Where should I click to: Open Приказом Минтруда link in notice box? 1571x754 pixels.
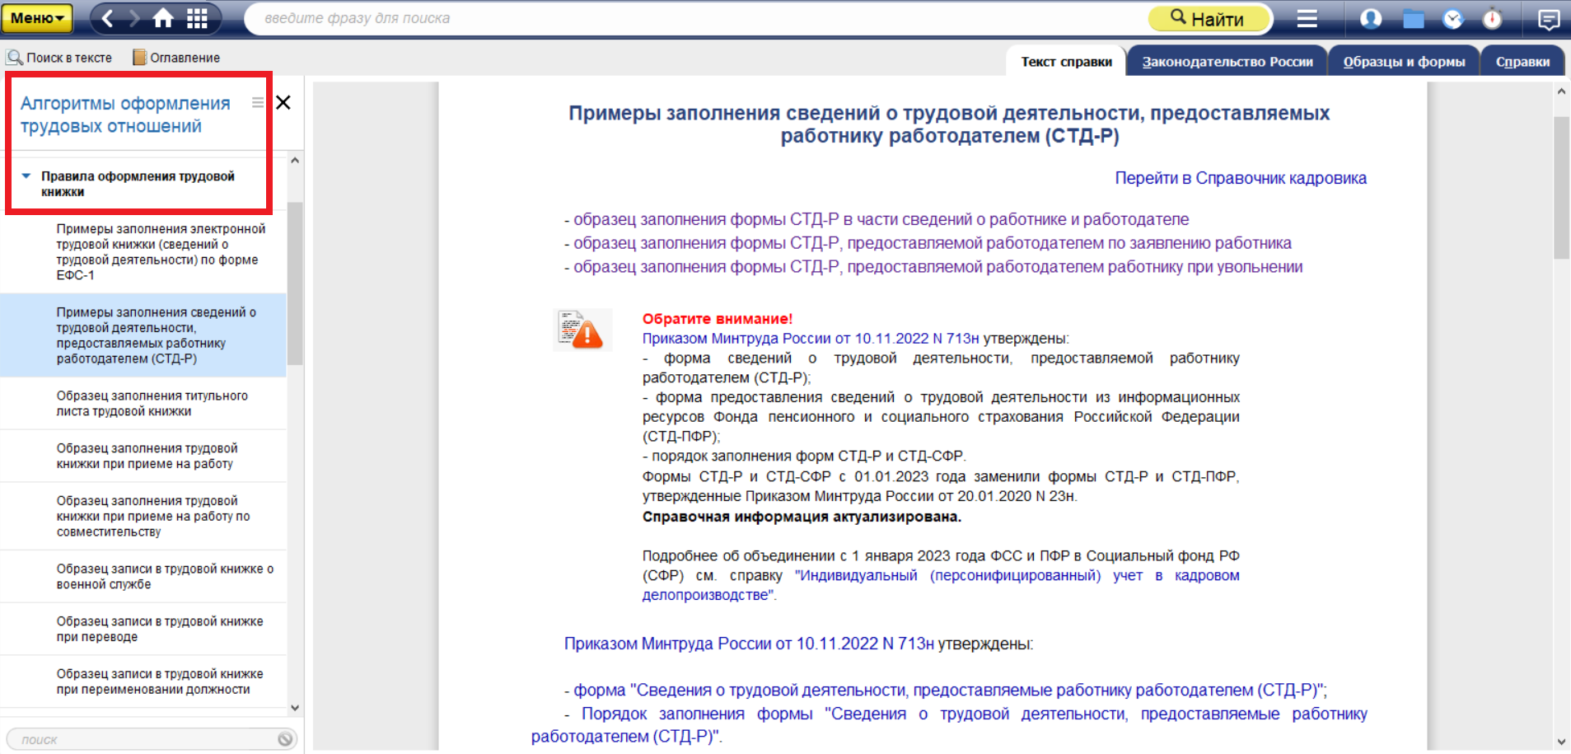(x=811, y=339)
